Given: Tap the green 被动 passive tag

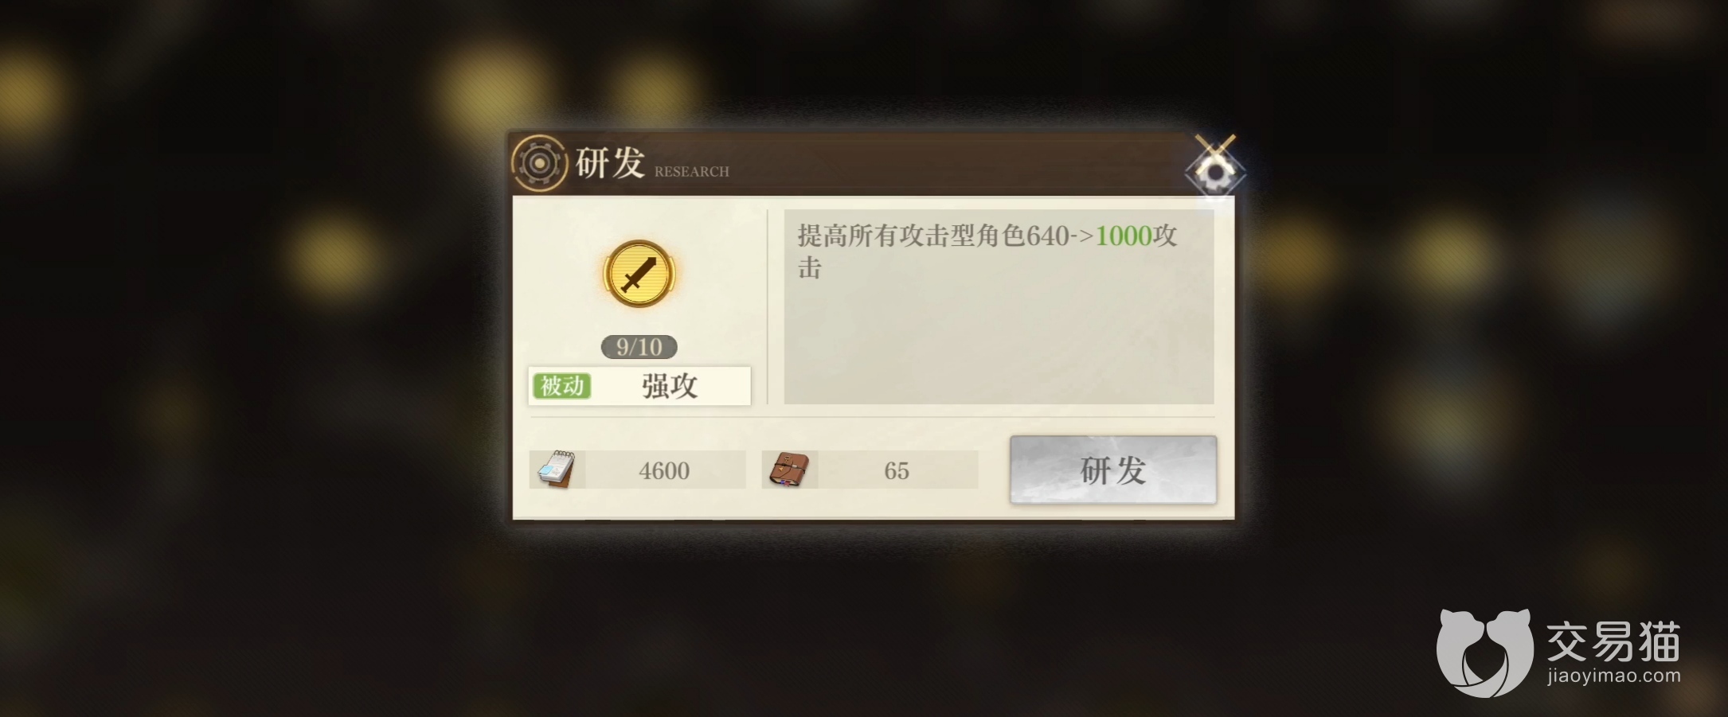Looking at the screenshot, I should (x=561, y=386).
